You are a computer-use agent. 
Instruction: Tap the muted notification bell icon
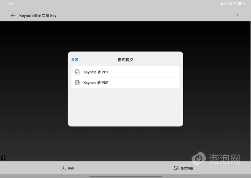pos(226,3)
